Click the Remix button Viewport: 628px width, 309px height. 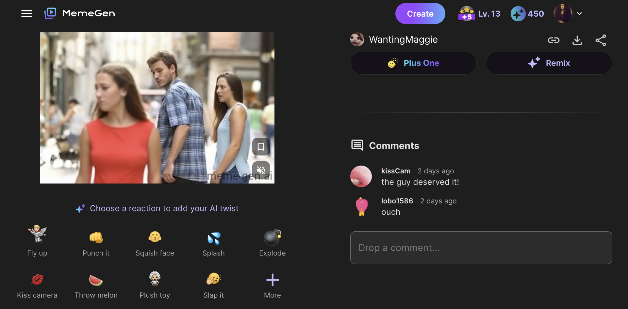coord(549,63)
